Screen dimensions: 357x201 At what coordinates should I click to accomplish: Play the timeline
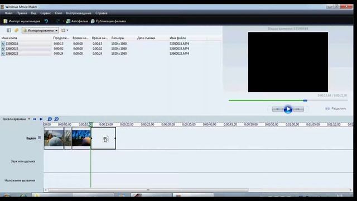pos(41,119)
